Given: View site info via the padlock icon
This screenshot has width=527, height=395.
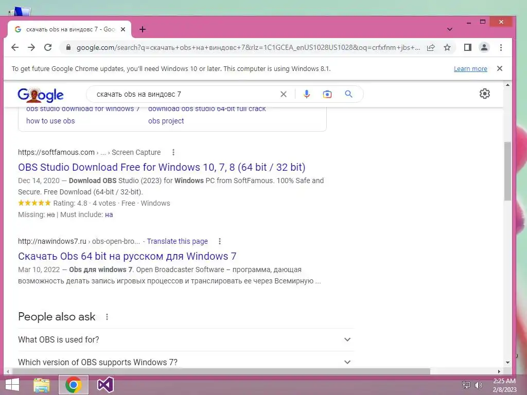Looking at the screenshot, I should [68, 47].
